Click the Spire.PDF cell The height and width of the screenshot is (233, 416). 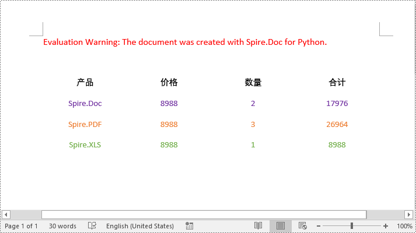[x=85, y=125]
